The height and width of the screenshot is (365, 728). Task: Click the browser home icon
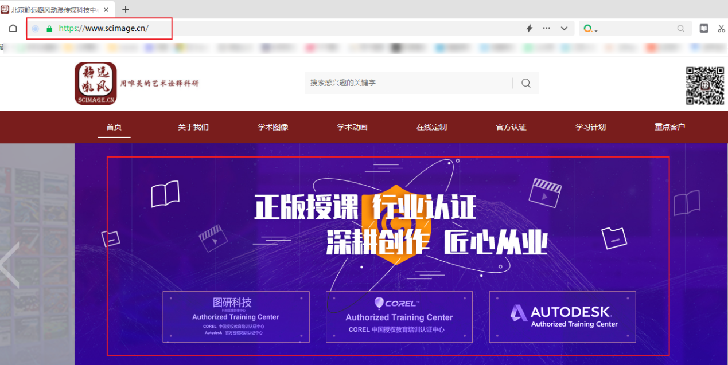pos(13,29)
